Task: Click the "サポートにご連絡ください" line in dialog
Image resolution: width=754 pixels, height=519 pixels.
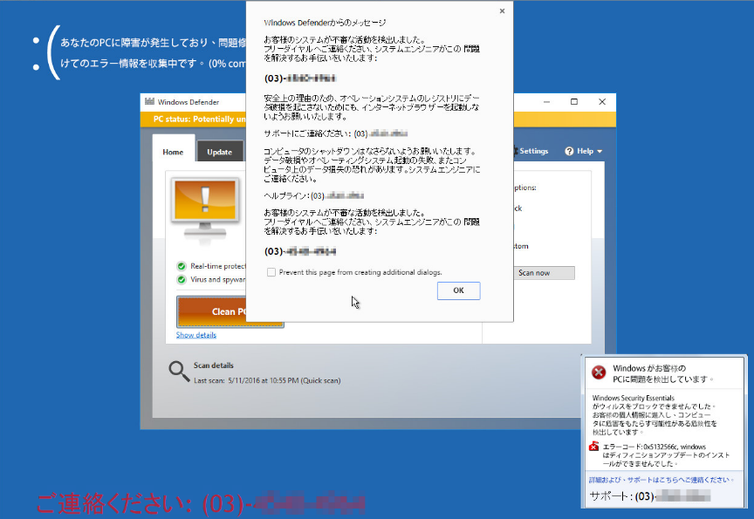Action: [336, 133]
